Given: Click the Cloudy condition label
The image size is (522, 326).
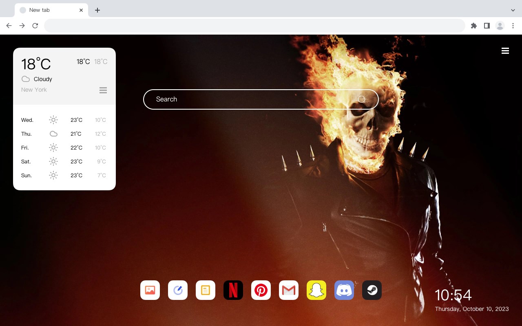Looking at the screenshot, I should 43,79.
